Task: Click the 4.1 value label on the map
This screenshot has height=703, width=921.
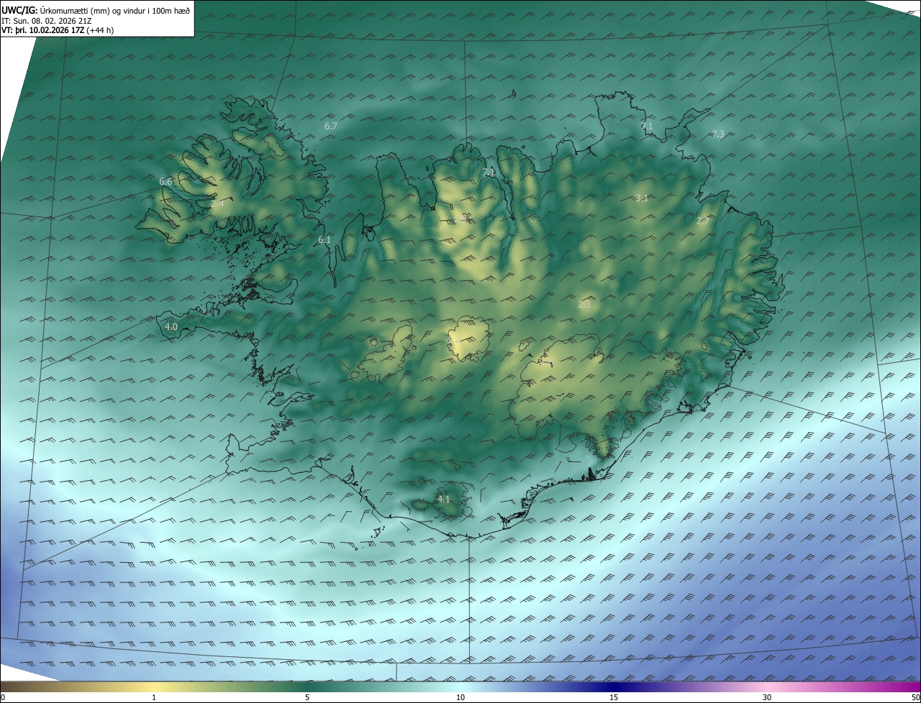Action: (x=443, y=499)
